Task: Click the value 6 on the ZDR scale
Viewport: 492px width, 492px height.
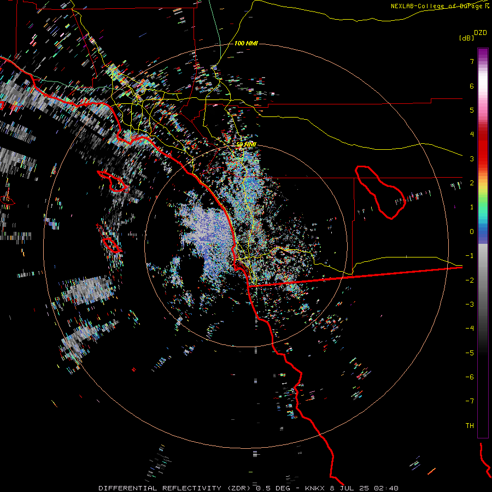Action: click(472, 86)
